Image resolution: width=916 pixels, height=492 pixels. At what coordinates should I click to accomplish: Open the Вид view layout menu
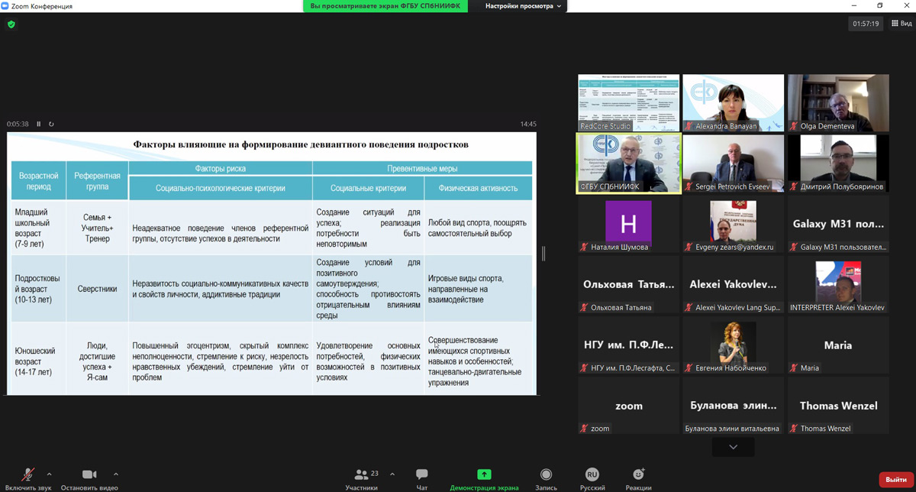click(901, 24)
